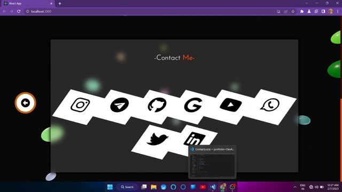Click the install app icon in address bar
Viewport: 342px width, 192px height.
(x=278, y=11)
